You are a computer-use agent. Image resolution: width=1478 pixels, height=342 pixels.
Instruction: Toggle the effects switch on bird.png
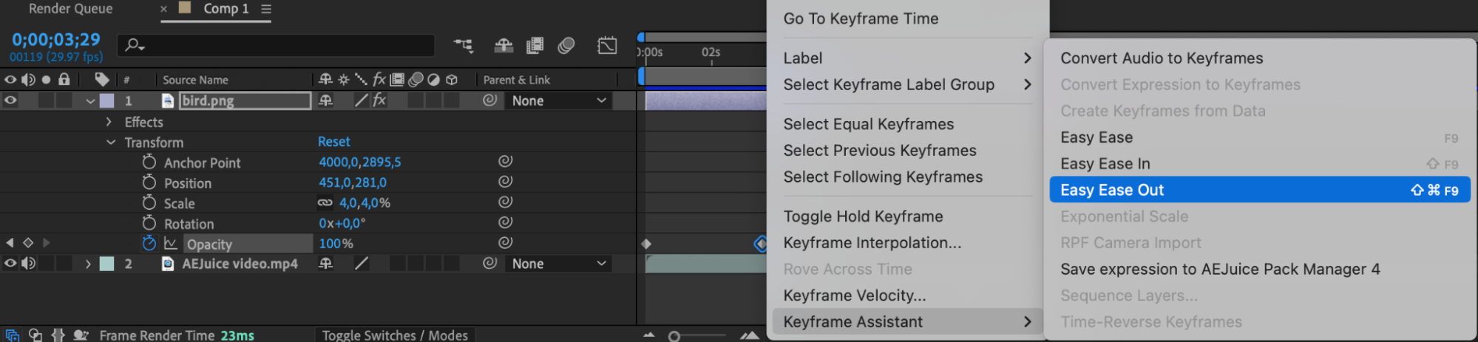[379, 100]
